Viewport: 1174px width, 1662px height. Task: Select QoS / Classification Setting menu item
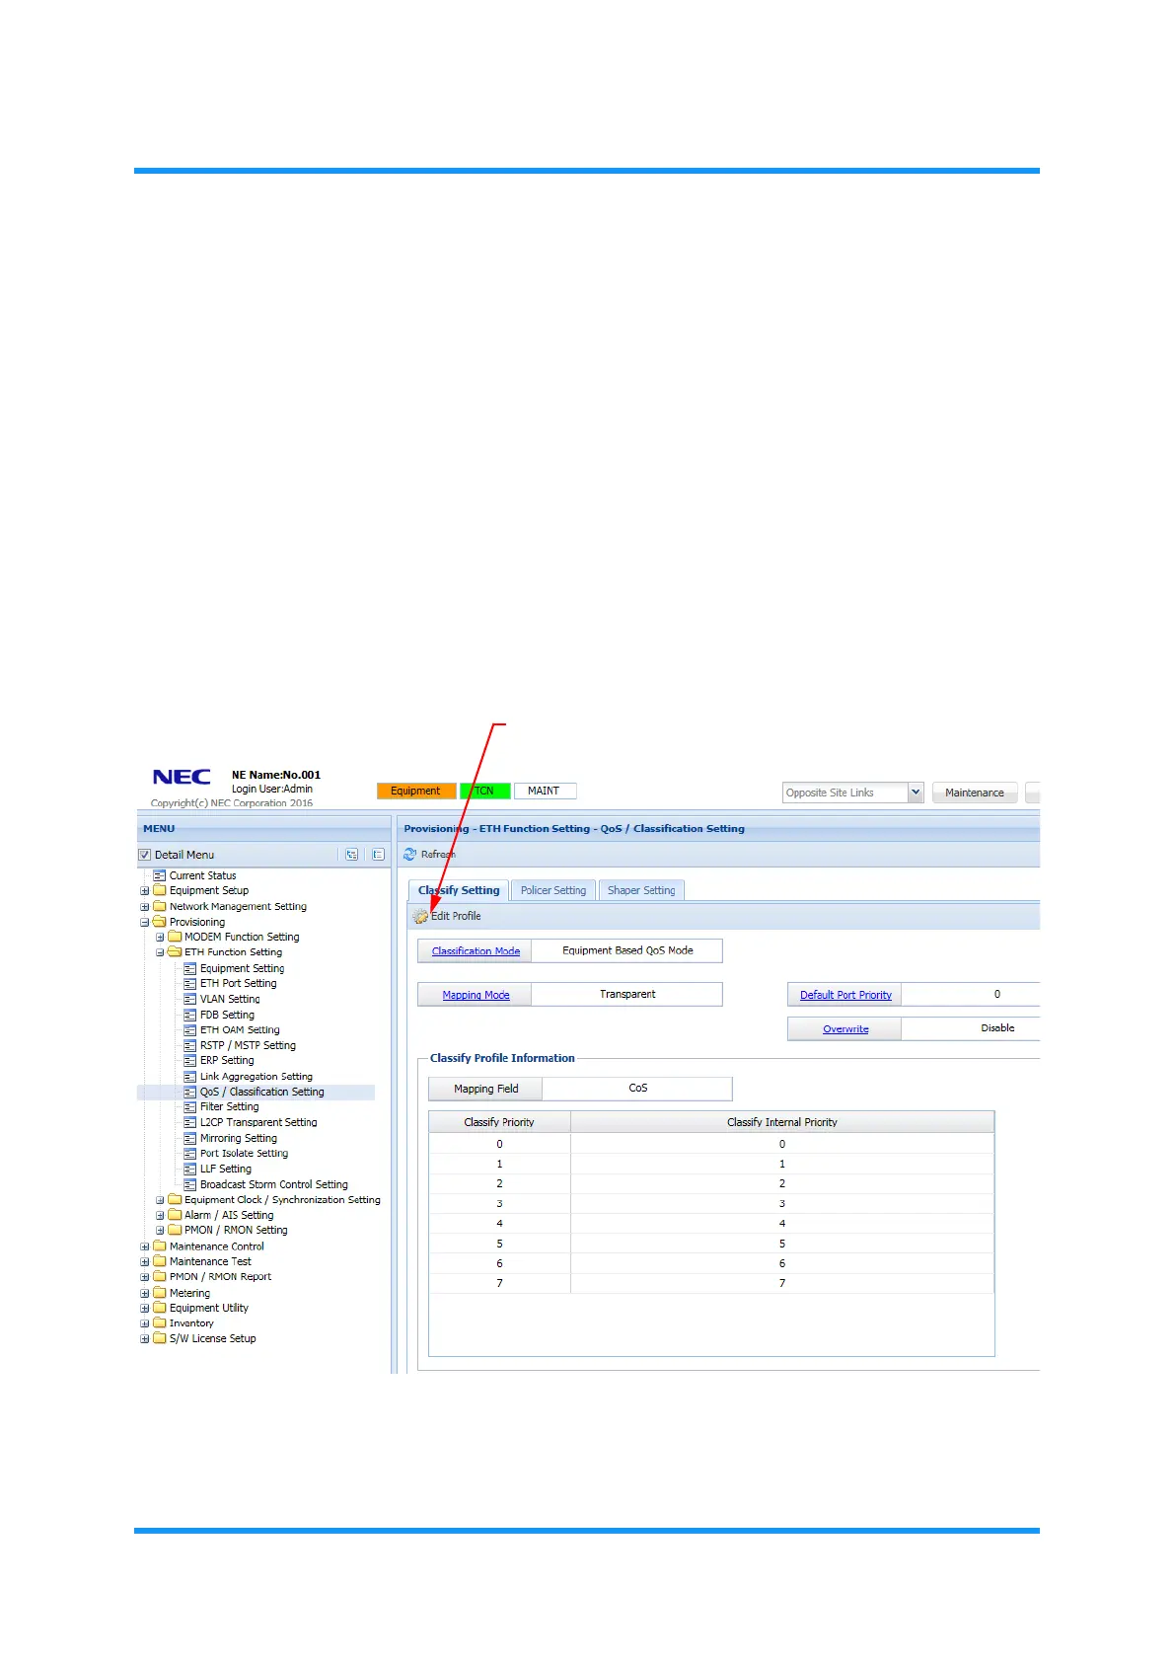tap(261, 1092)
